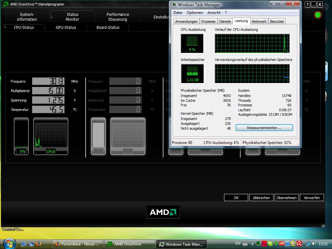Click the Verwerfen button
332x249 pixels.
click(312, 197)
